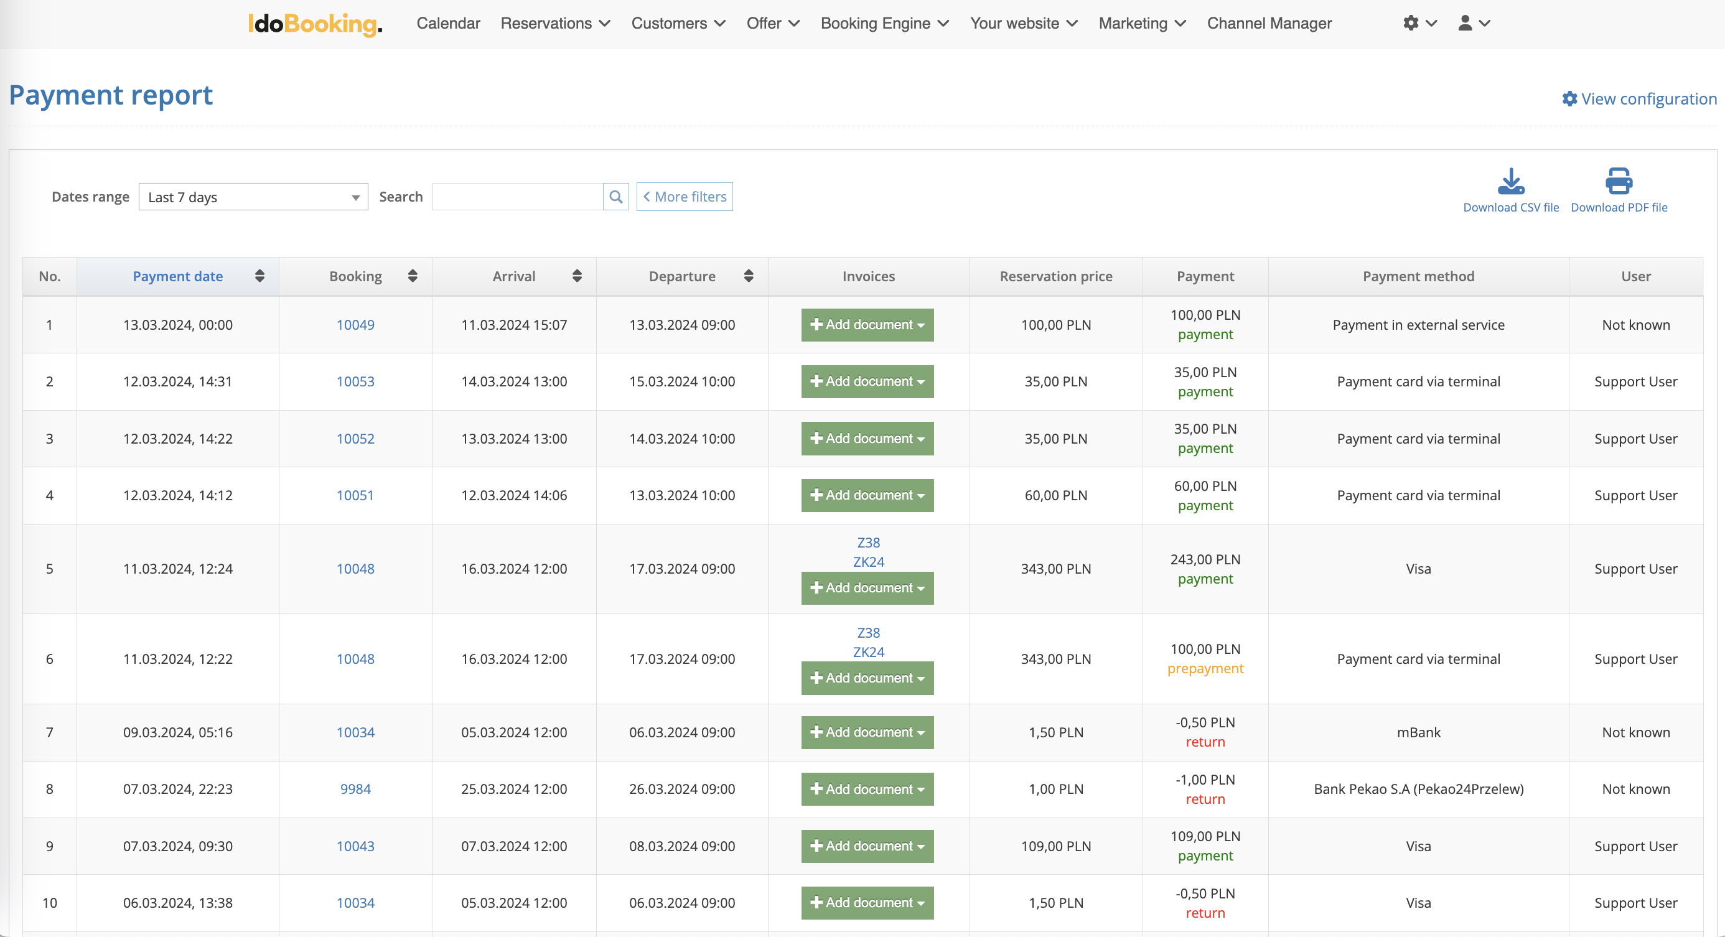Open invoice Z38 in row five
This screenshot has height=937, width=1725.
pyautogui.click(x=868, y=543)
